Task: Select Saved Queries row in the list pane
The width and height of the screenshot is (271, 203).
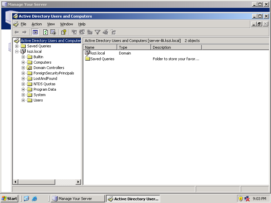Action: pos(100,59)
